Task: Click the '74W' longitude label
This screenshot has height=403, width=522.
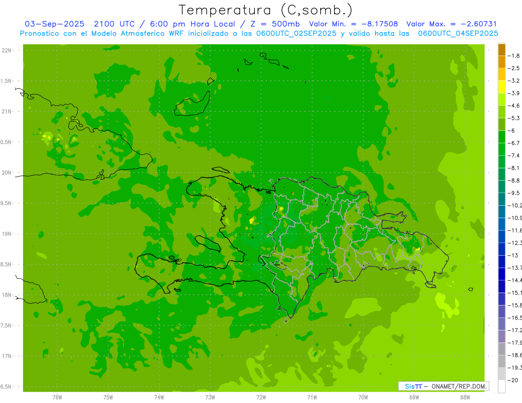Action: click(x=159, y=397)
